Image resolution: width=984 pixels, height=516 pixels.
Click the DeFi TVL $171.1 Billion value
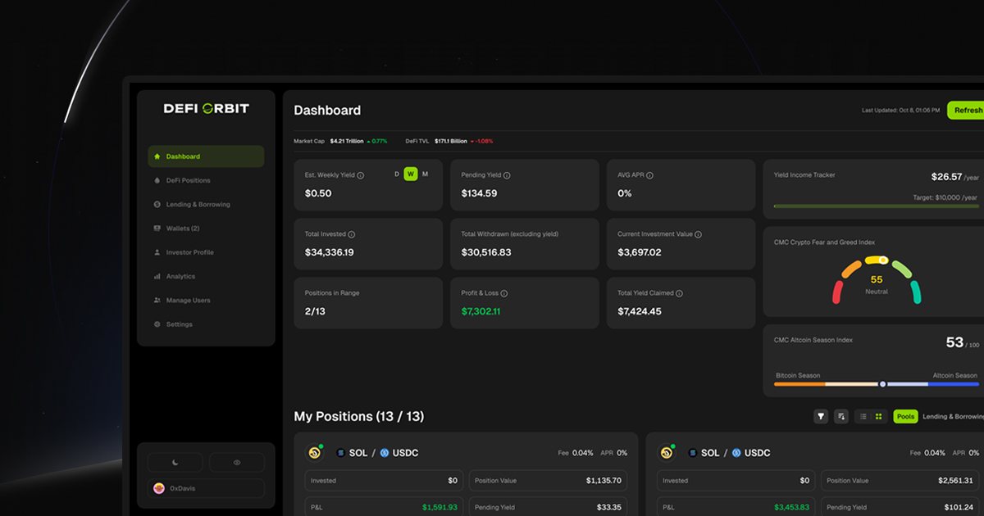click(450, 141)
